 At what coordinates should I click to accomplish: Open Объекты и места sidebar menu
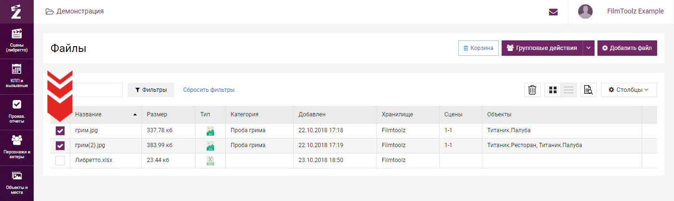[17, 182]
